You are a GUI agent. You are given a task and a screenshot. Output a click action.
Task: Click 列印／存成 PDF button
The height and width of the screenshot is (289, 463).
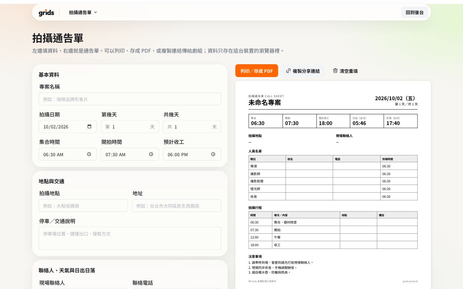[x=257, y=71]
